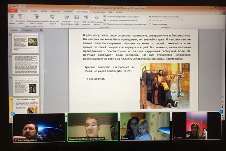
Task: Click the main paragraph text box on slide
Action: [x=137, y=47]
